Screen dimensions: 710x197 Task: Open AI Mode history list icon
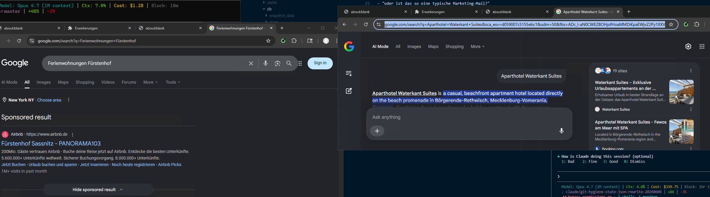349,74
